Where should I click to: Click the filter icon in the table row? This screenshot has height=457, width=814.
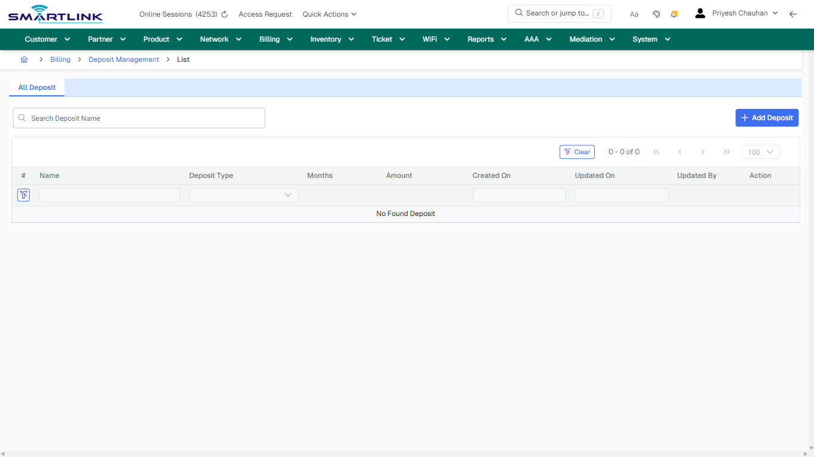pyautogui.click(x=23, y=195)
